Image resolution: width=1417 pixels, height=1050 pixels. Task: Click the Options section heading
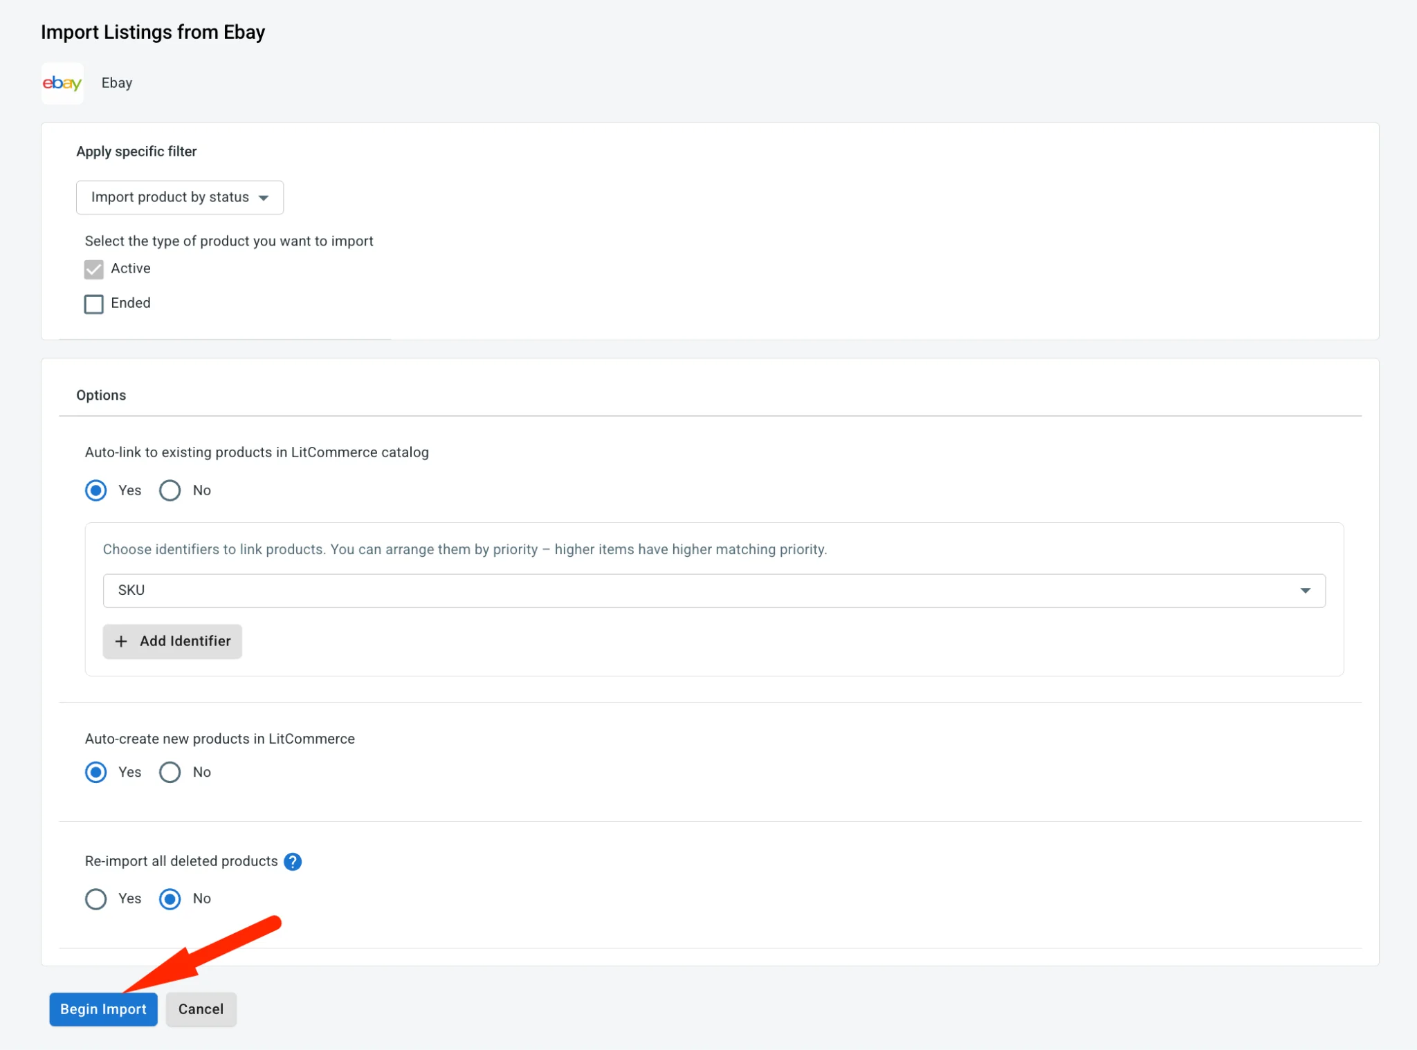[101, 395]
